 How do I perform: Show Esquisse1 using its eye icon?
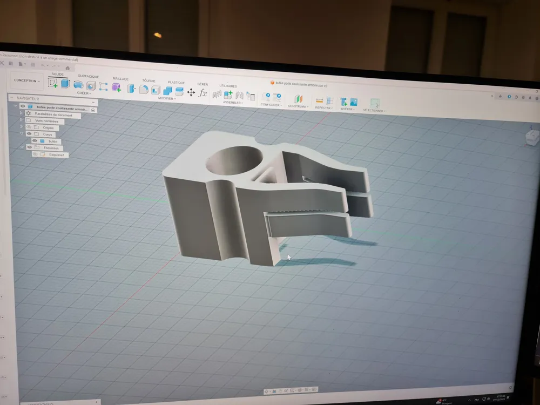pos(35,154)
